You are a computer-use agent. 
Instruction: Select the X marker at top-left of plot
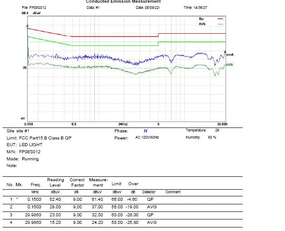click(x=28, y=26)
